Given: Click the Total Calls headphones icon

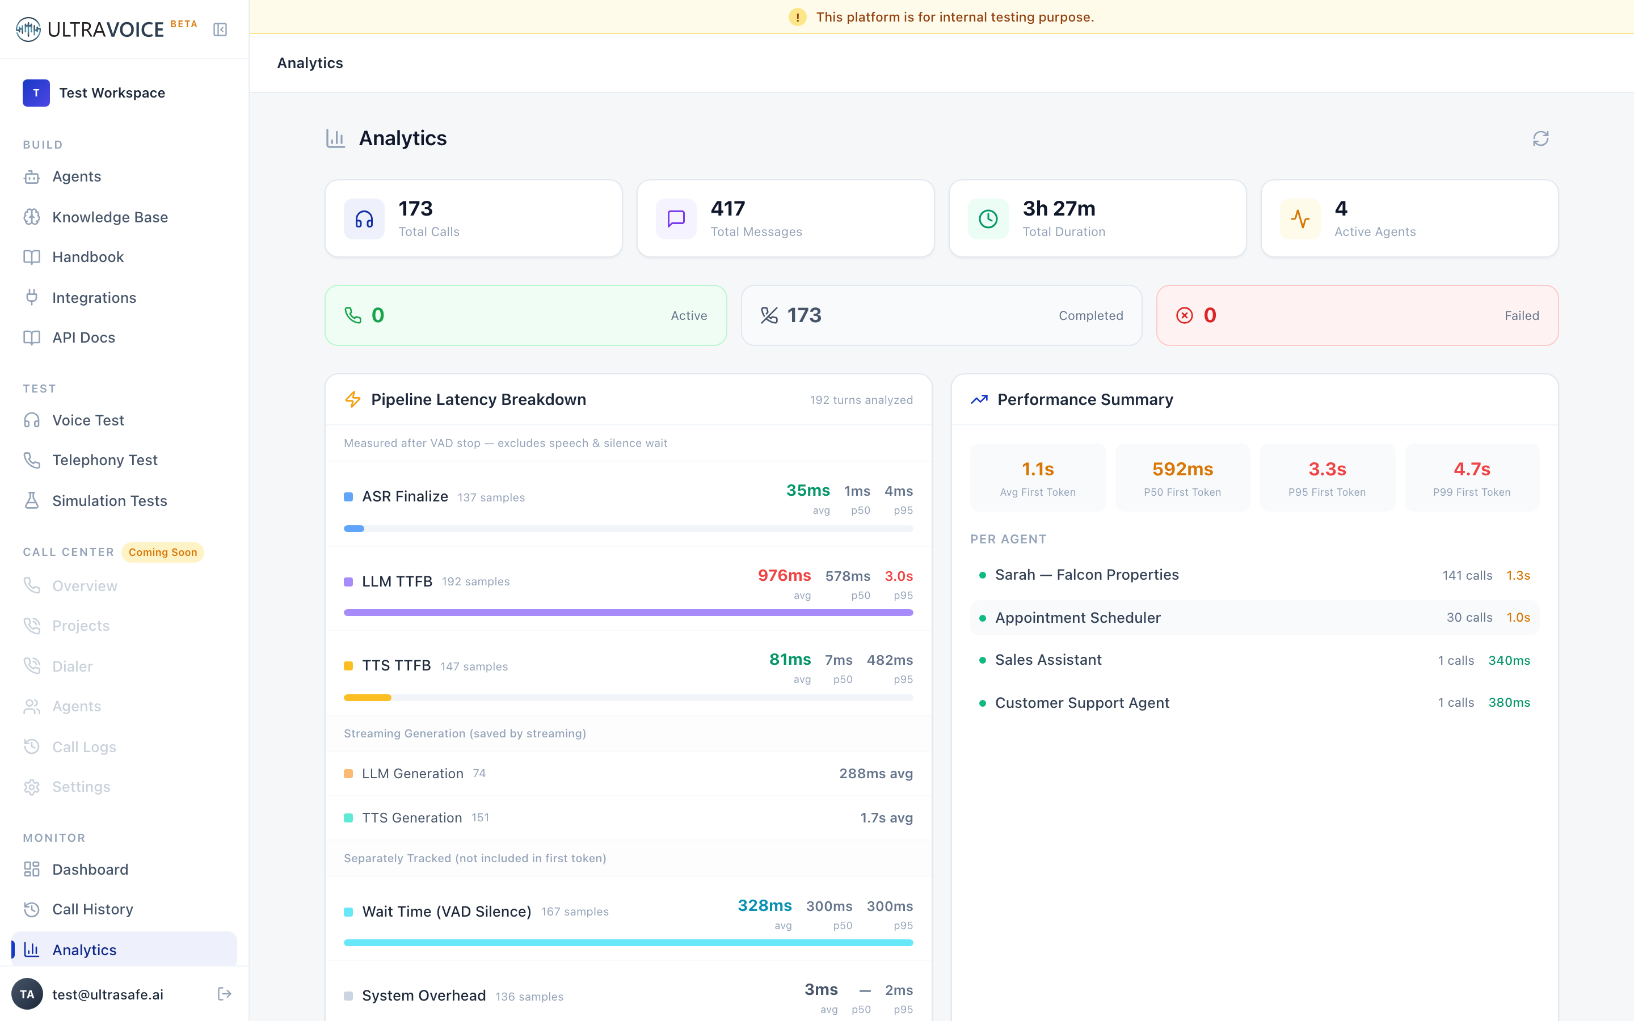Looking at the screenshot, I should (365, 219).
